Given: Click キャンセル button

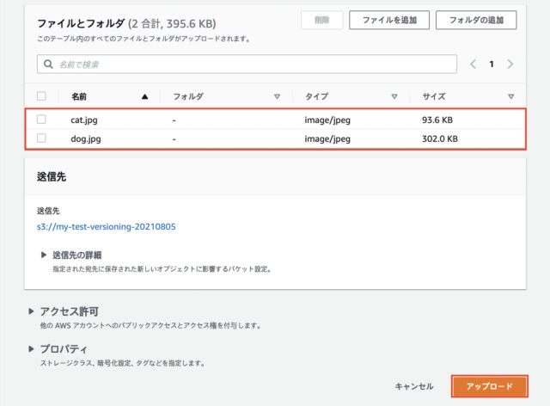Looking at the screenshot, I should pyautogui.click(x=414, y=386).
